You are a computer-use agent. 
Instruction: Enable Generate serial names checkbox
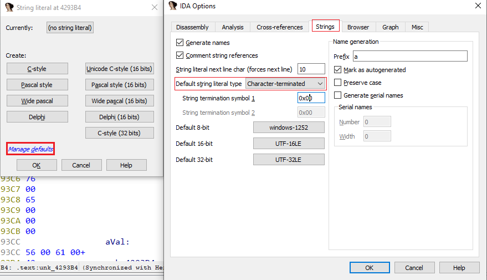pos(337,95)
